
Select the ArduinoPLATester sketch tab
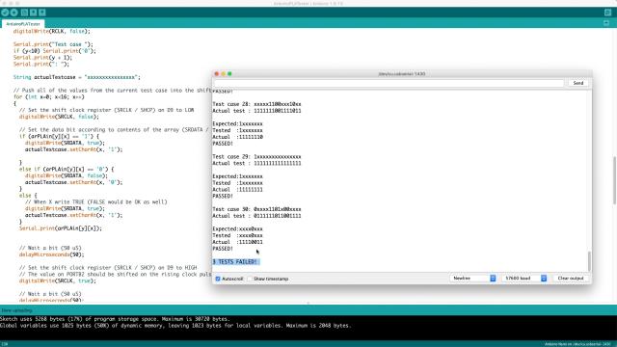click(23, 24)
